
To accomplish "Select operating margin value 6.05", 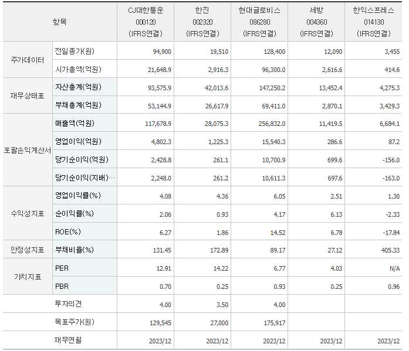I will 279,196.
